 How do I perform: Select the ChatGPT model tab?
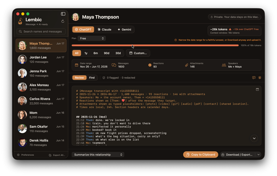(x=83, y=29)
